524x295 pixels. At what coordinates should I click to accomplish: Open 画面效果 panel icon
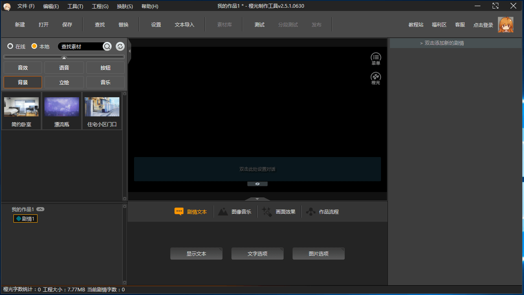[x=267, y=212]
